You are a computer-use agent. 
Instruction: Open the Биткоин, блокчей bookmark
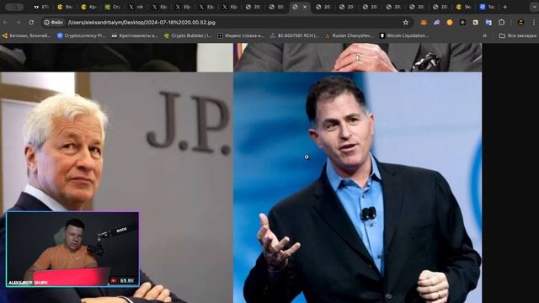point(26,35)
